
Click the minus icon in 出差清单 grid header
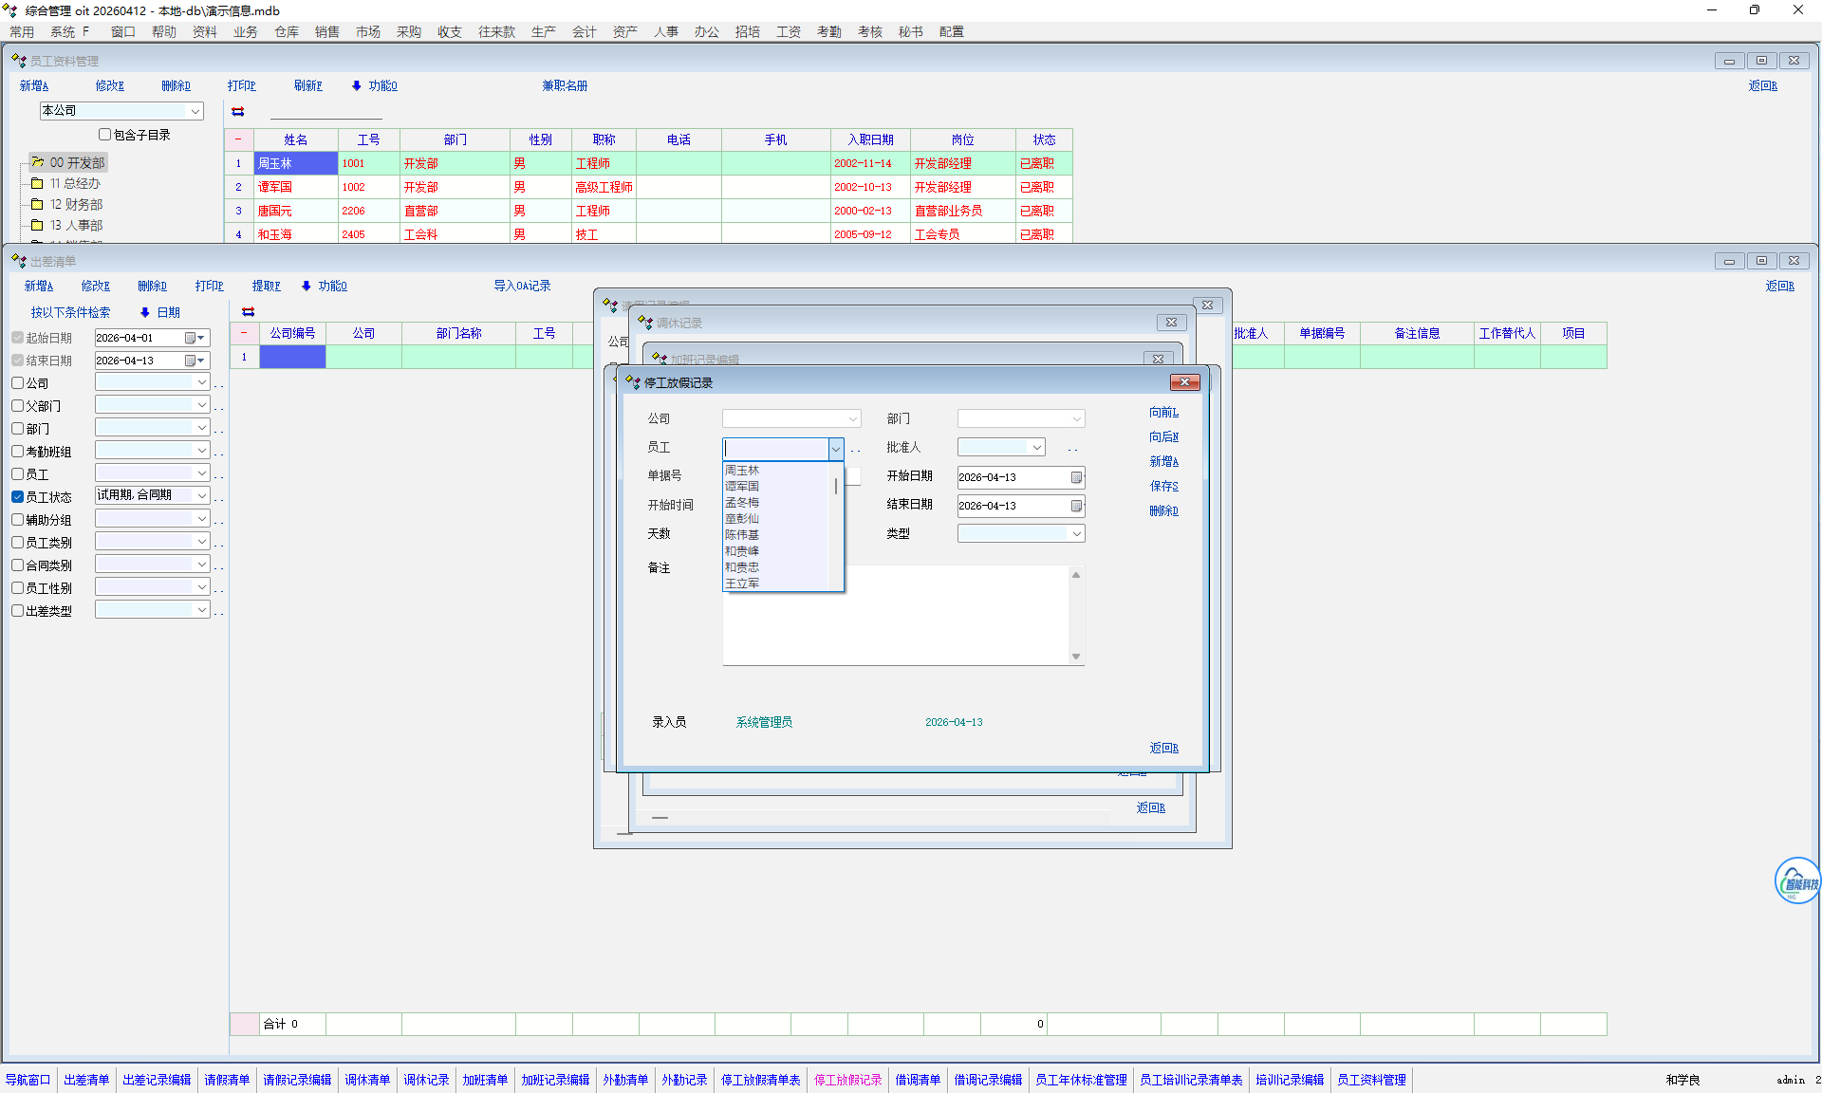click(244, 333)
